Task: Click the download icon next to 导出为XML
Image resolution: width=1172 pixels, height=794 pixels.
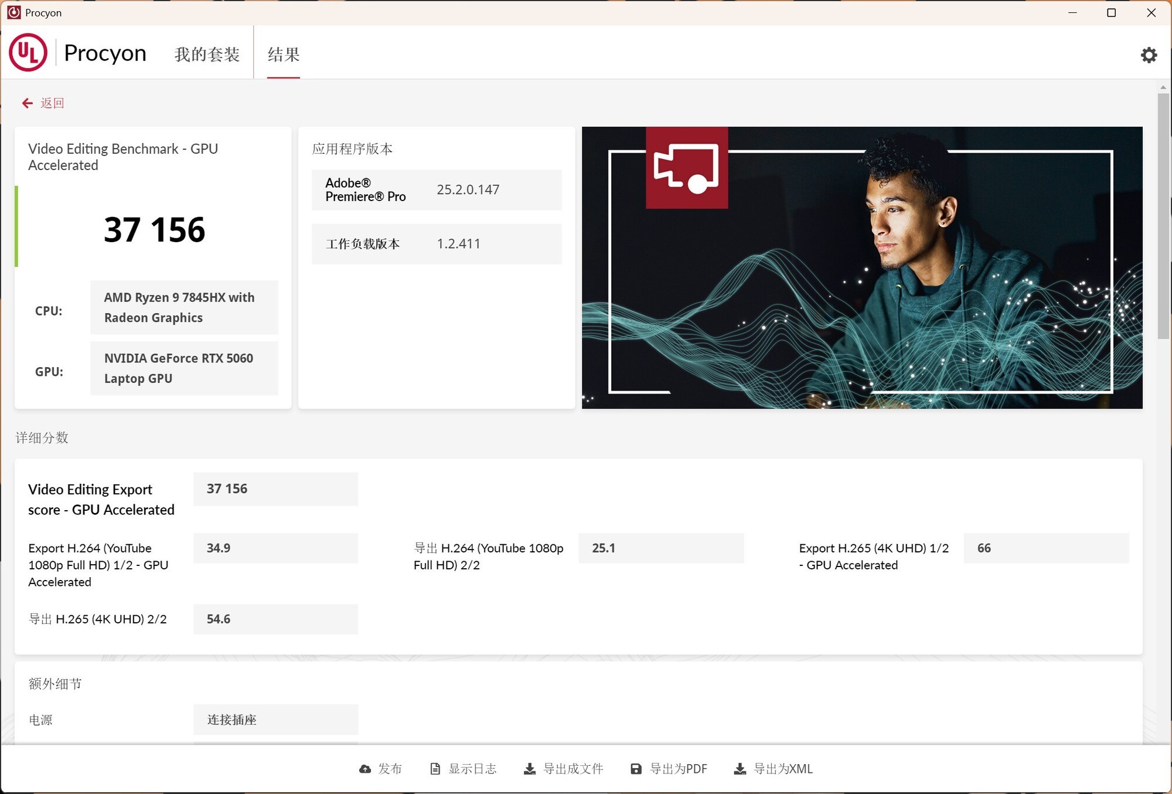Action: point(740,768)
